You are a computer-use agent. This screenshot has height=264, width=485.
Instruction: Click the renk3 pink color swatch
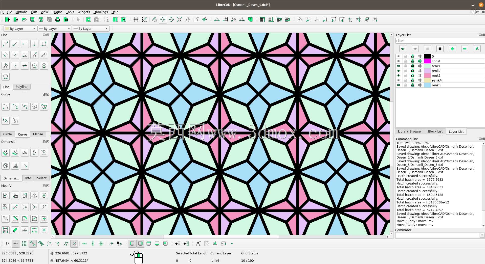(x=427, y=75)
